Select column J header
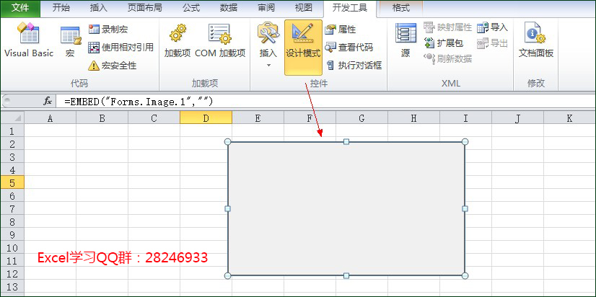Viewport: 596px width, 297px height. [x=517, y=118]
